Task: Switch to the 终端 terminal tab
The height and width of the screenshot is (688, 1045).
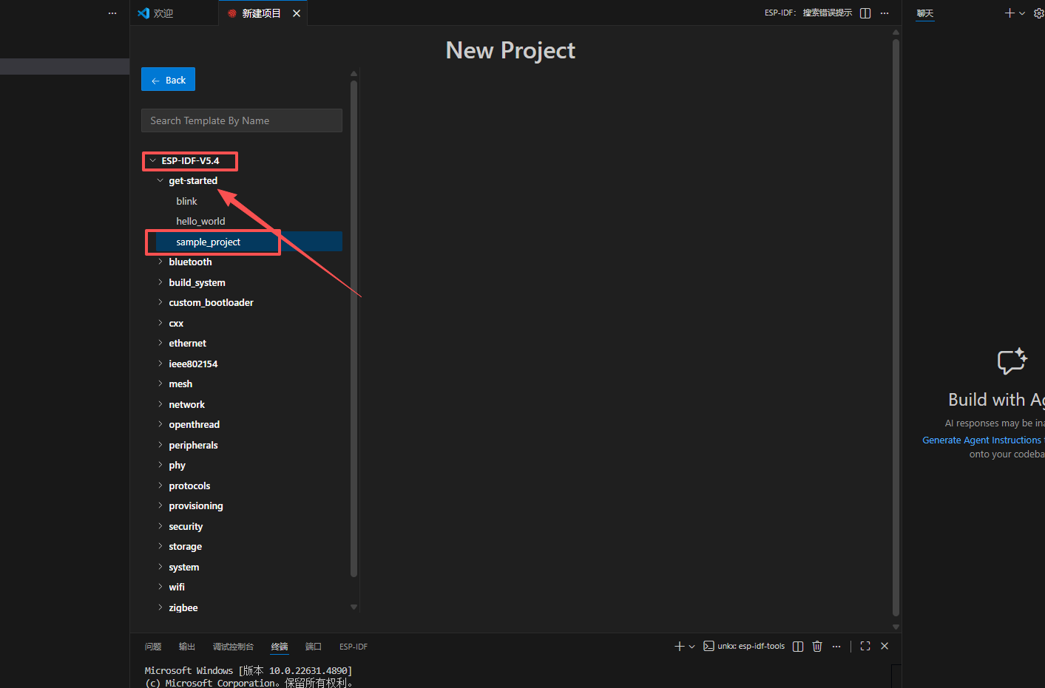Action: pos(280,647)
